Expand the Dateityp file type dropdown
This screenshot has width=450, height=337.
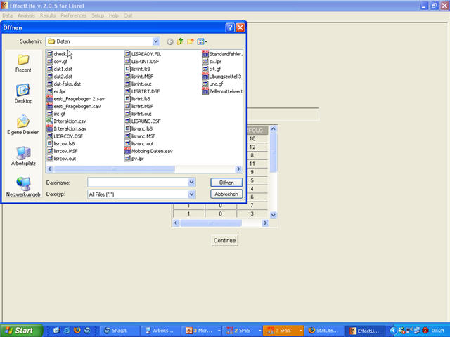coord(192,194)
